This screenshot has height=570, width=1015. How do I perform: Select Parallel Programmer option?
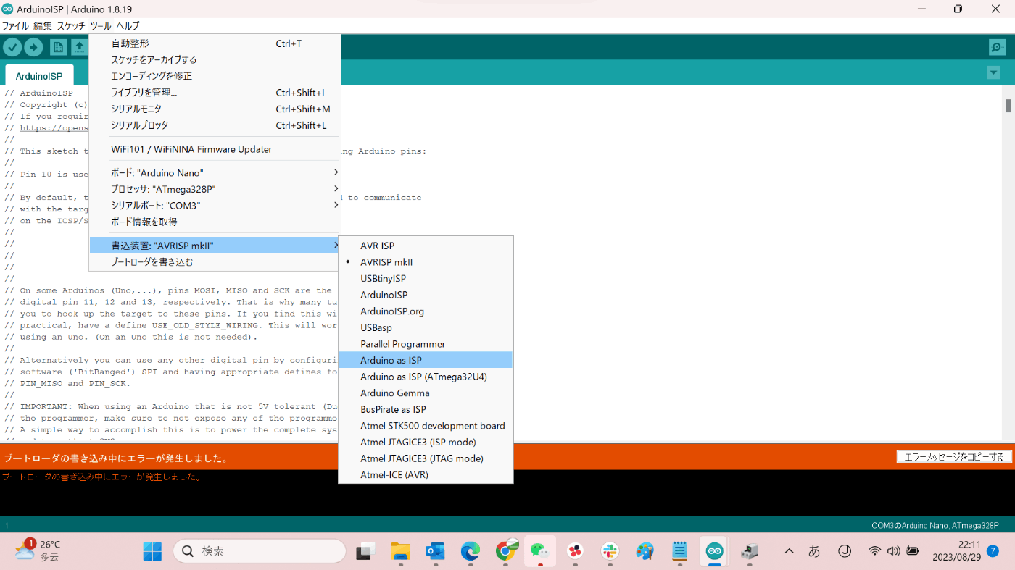(x=426, y=344)
